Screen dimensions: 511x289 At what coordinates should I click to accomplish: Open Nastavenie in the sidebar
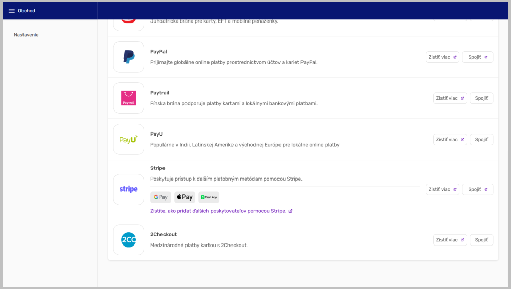(x=26, y=35)
